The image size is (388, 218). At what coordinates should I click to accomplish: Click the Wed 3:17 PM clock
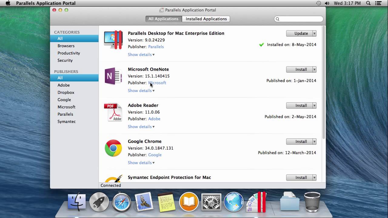(x=347, y=3)
